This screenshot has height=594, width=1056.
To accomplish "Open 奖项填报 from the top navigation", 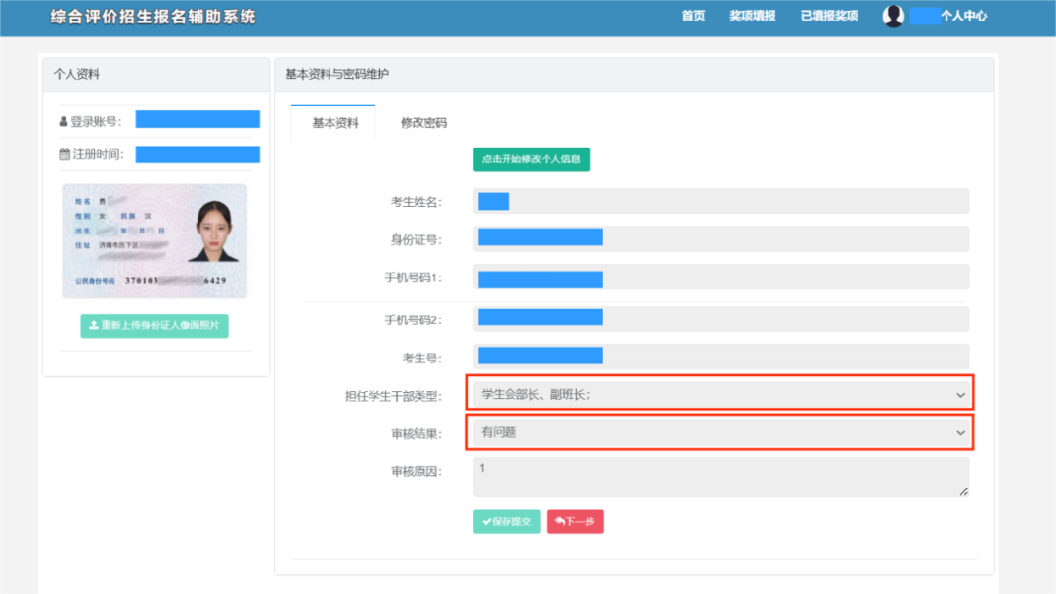I will point(752,16).
